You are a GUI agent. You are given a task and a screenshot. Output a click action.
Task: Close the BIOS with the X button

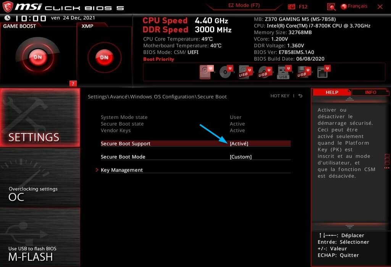pyautogui.click(x=380, y=7)
